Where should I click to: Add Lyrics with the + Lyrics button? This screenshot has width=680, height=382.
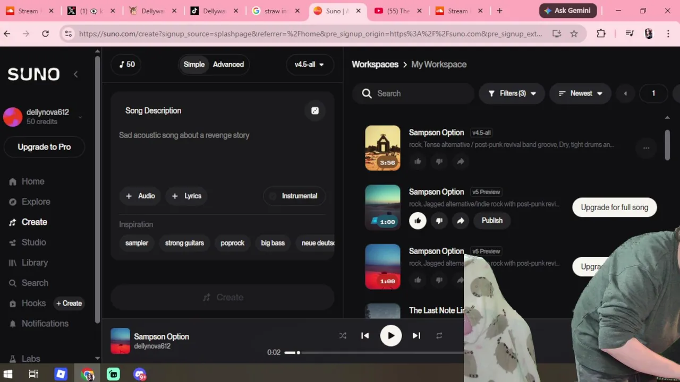coord(186,196)
